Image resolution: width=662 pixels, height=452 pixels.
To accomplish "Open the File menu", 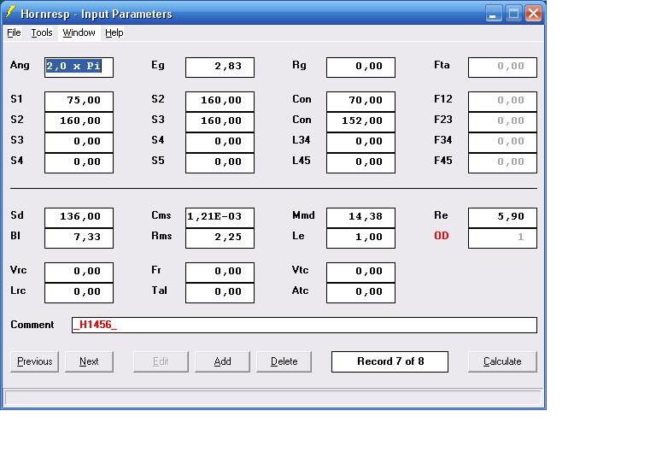I will point(14,32).
